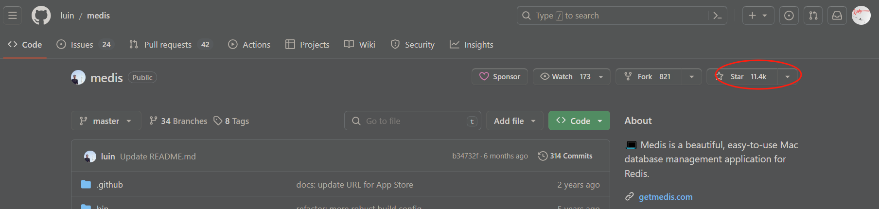Click the .github folder icon

tap(86, 184)
